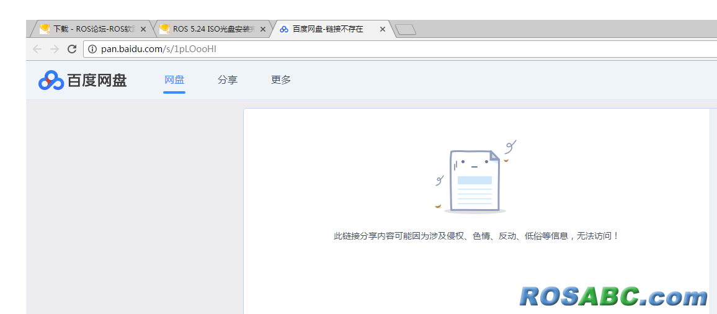Switch to the ROS 5.24 ISO光盘安装 tab
This screenshot has height=314, width=717.
(212, 29)
